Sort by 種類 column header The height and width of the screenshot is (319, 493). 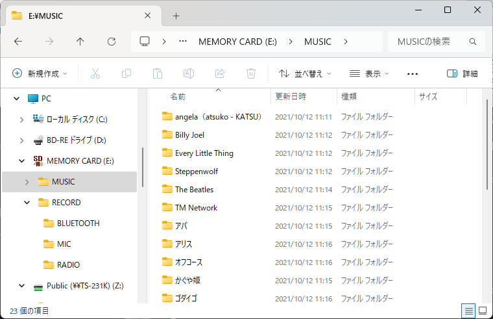click(376, 96)
